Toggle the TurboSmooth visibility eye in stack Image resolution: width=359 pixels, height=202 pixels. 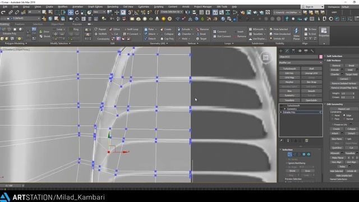click(x=282, y=106)
